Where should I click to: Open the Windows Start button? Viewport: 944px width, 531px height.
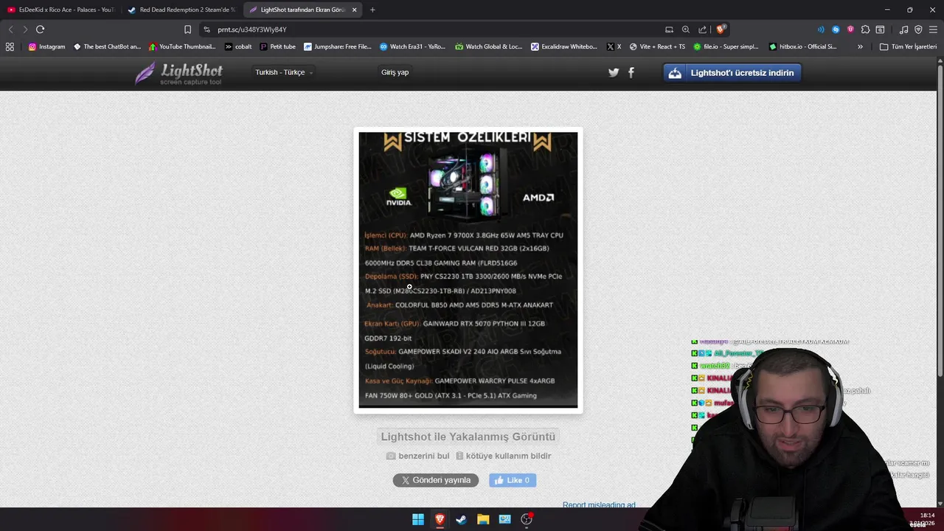418,519
